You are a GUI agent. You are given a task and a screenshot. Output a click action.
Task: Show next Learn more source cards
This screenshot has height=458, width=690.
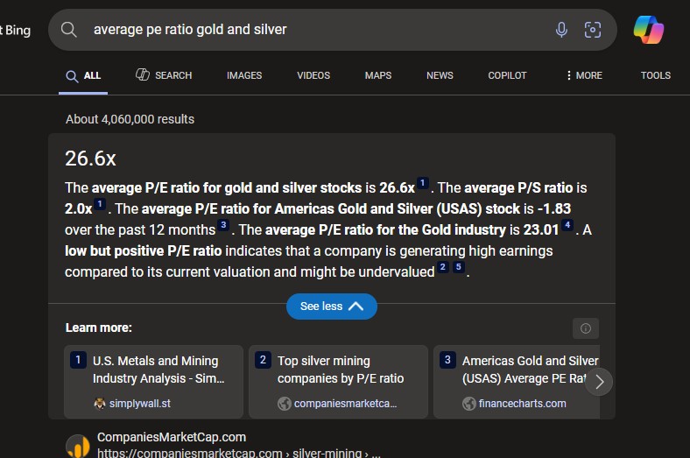(x=599, y=382)
